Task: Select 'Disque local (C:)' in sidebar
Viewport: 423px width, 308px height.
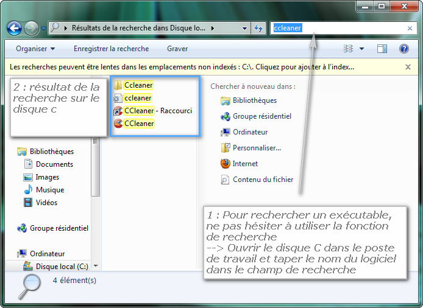Action: [x=55, y=266]
